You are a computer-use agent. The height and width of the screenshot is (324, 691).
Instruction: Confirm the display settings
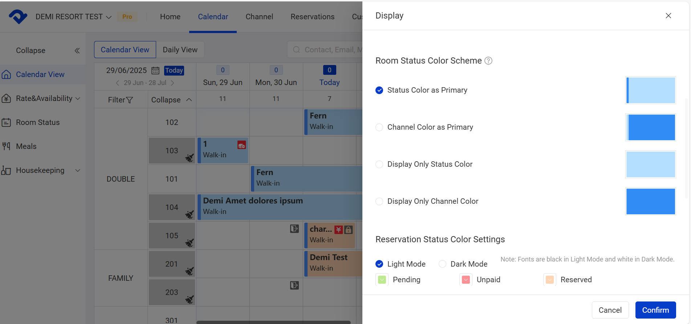pos(655,310)
